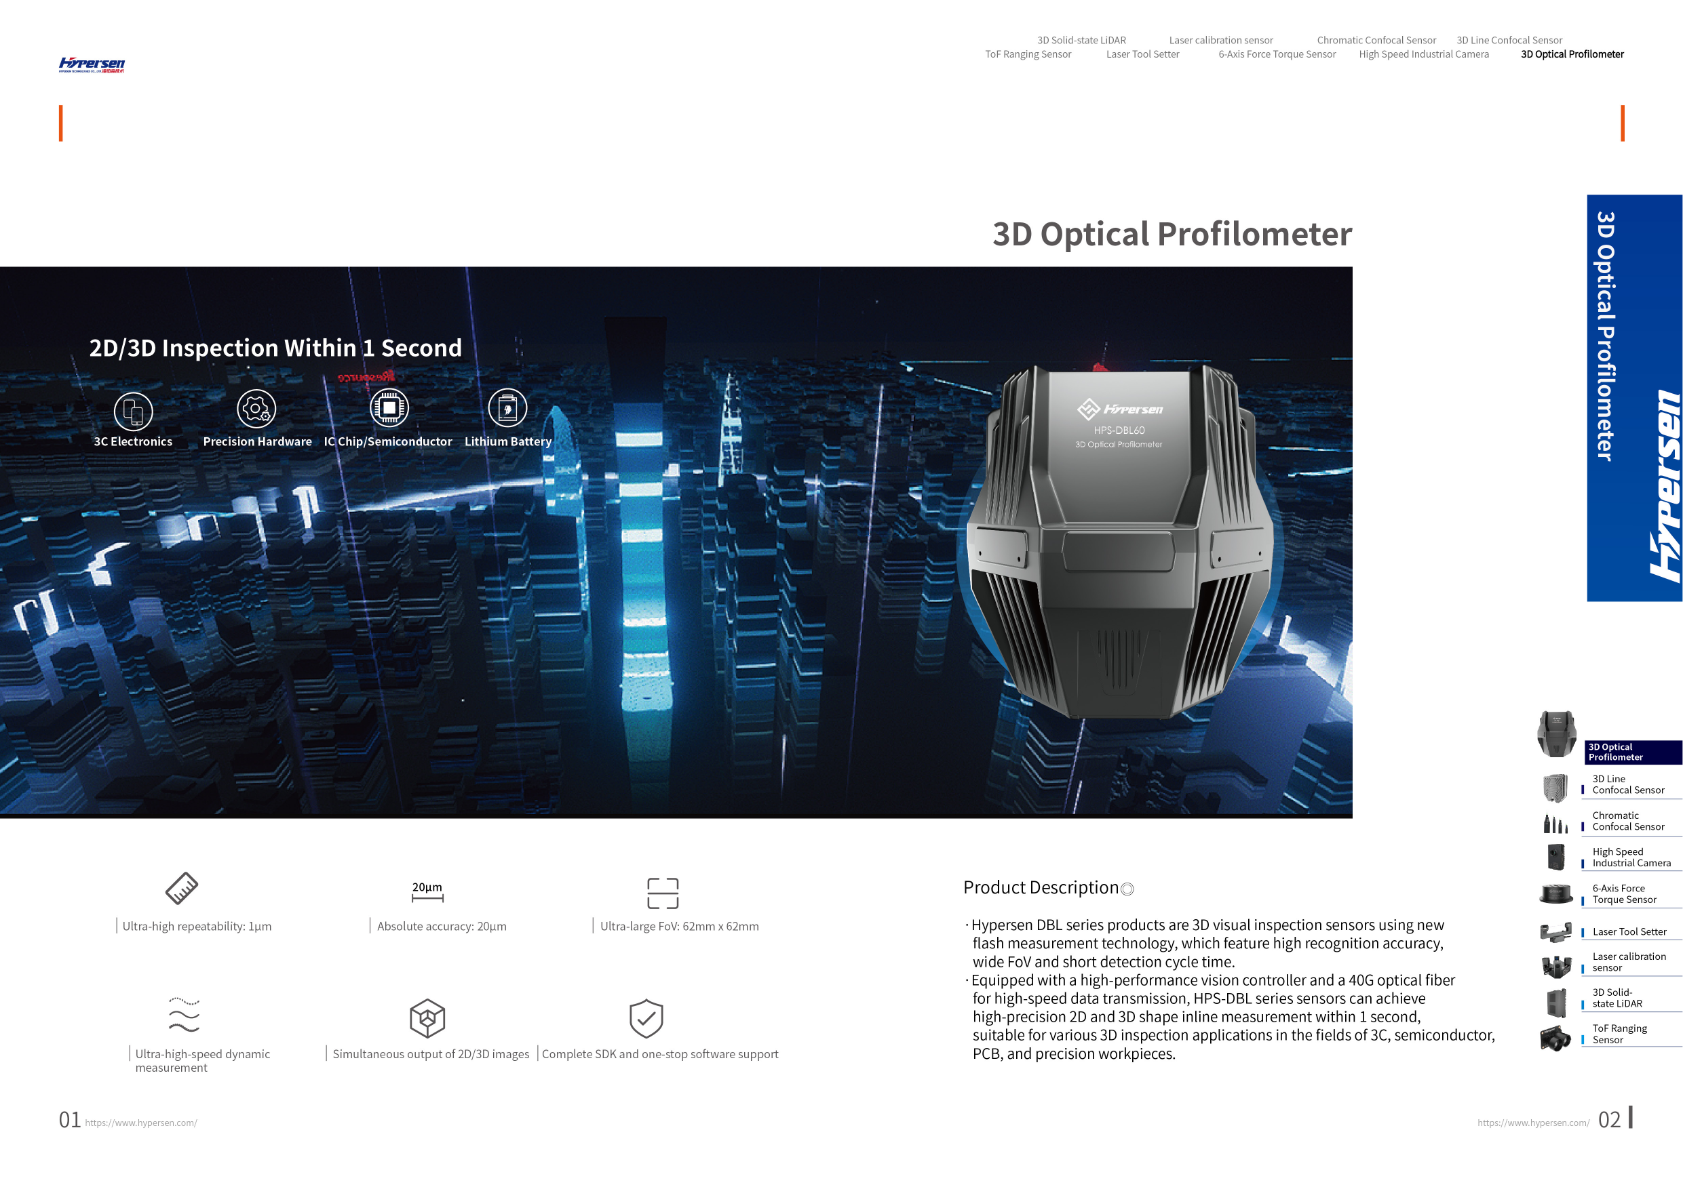Click the blue vertical 3D Optical Profilometer banner
Screen dimensions: 1683x1189
(1635, 398)
